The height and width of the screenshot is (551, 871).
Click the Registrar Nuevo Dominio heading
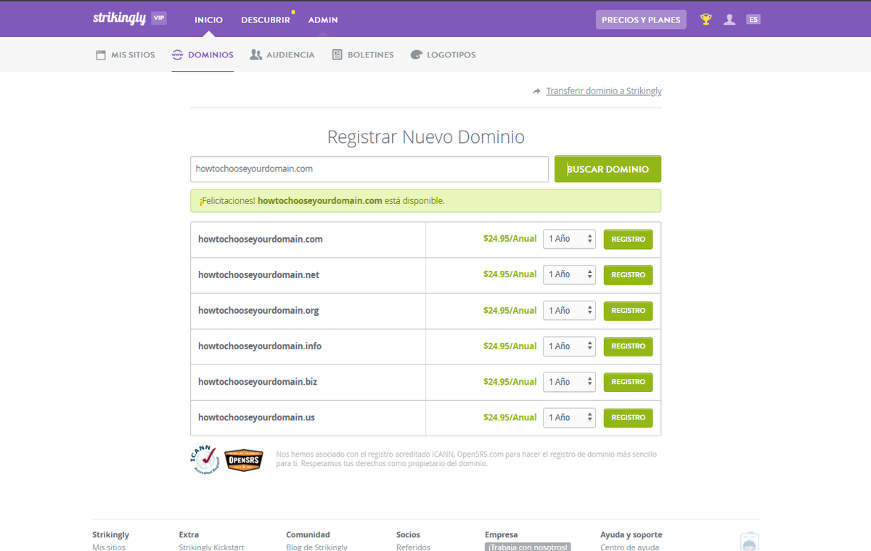tap(426, 136)
